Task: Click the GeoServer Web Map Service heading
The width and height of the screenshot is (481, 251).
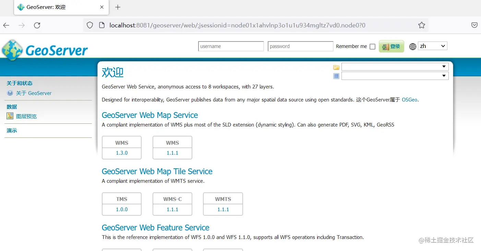Action: click(150, 115)
